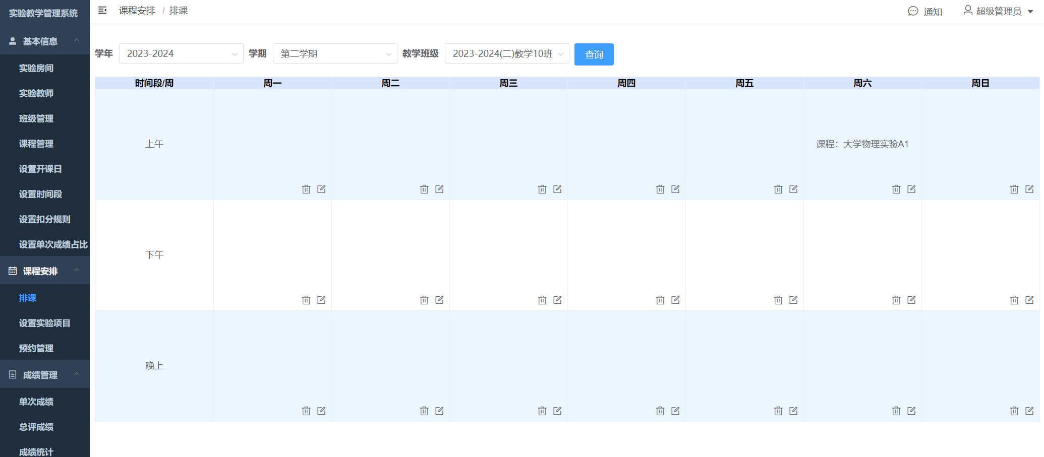Delete the 周五 上午 schedule entry
1044x457 pixels.
coord(778,189)
